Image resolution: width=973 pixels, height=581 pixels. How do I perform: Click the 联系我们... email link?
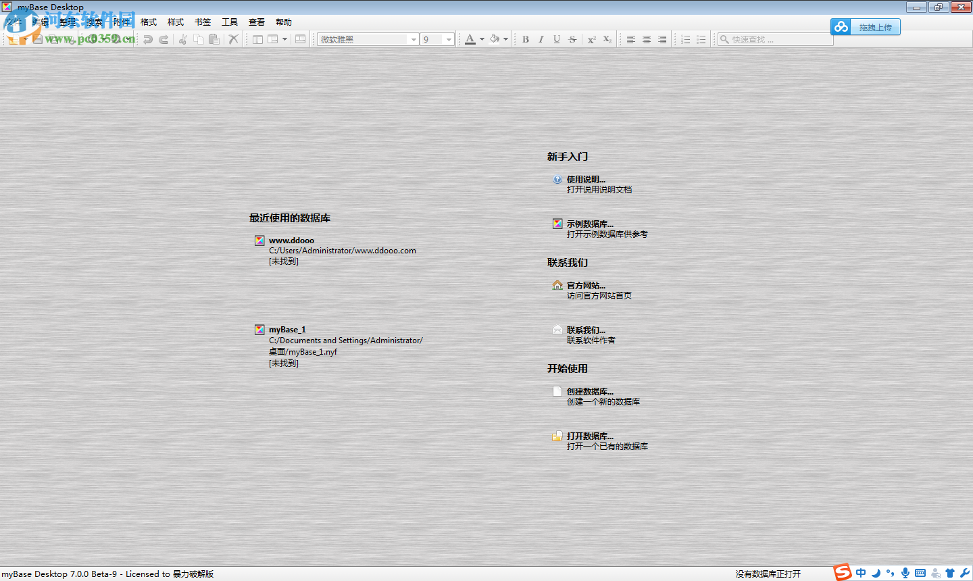click(x=586, y=330)
